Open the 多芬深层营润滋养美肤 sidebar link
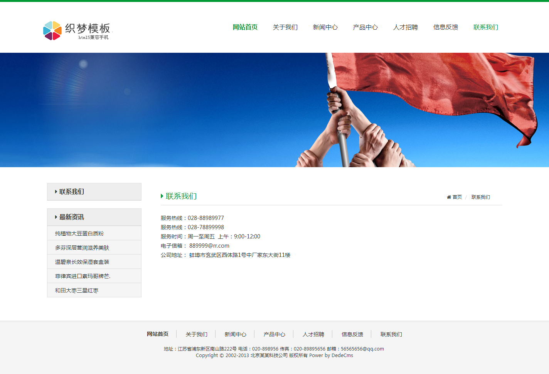The image size is (549, 374). 82,248
